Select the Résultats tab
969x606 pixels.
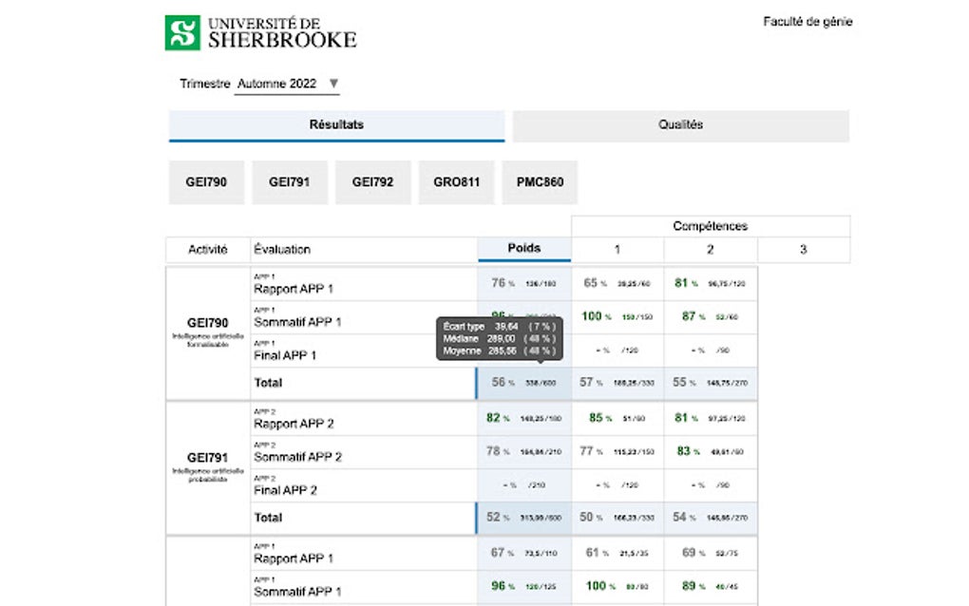[x=336, y=124]
